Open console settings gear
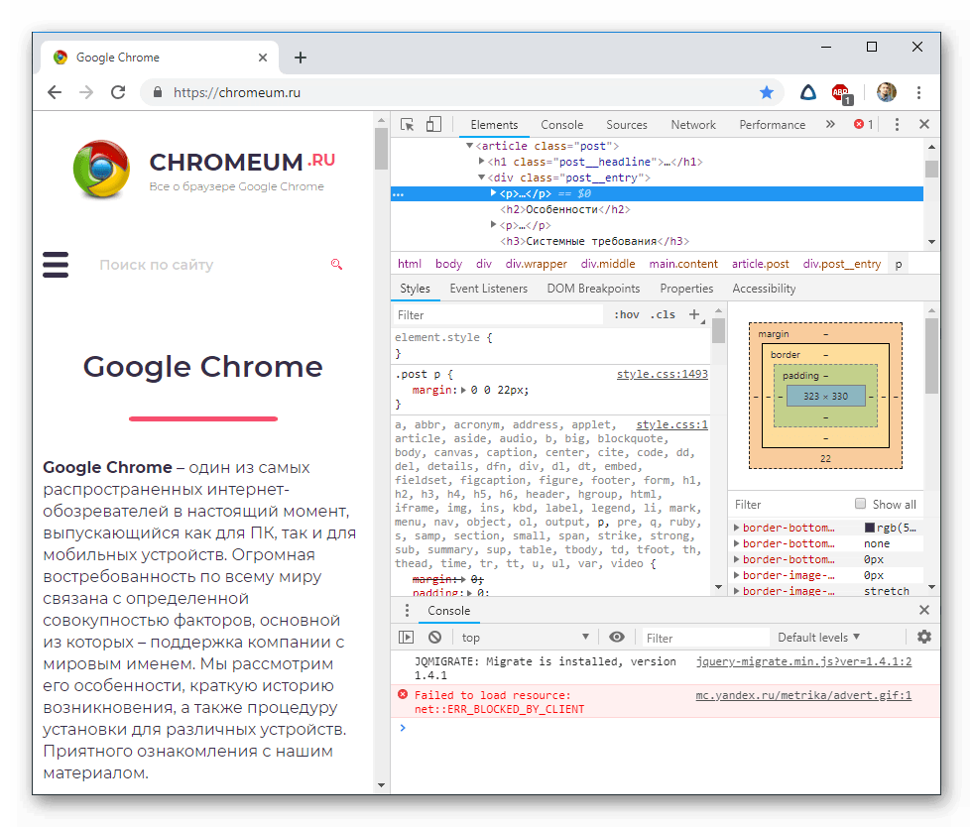 924,638
